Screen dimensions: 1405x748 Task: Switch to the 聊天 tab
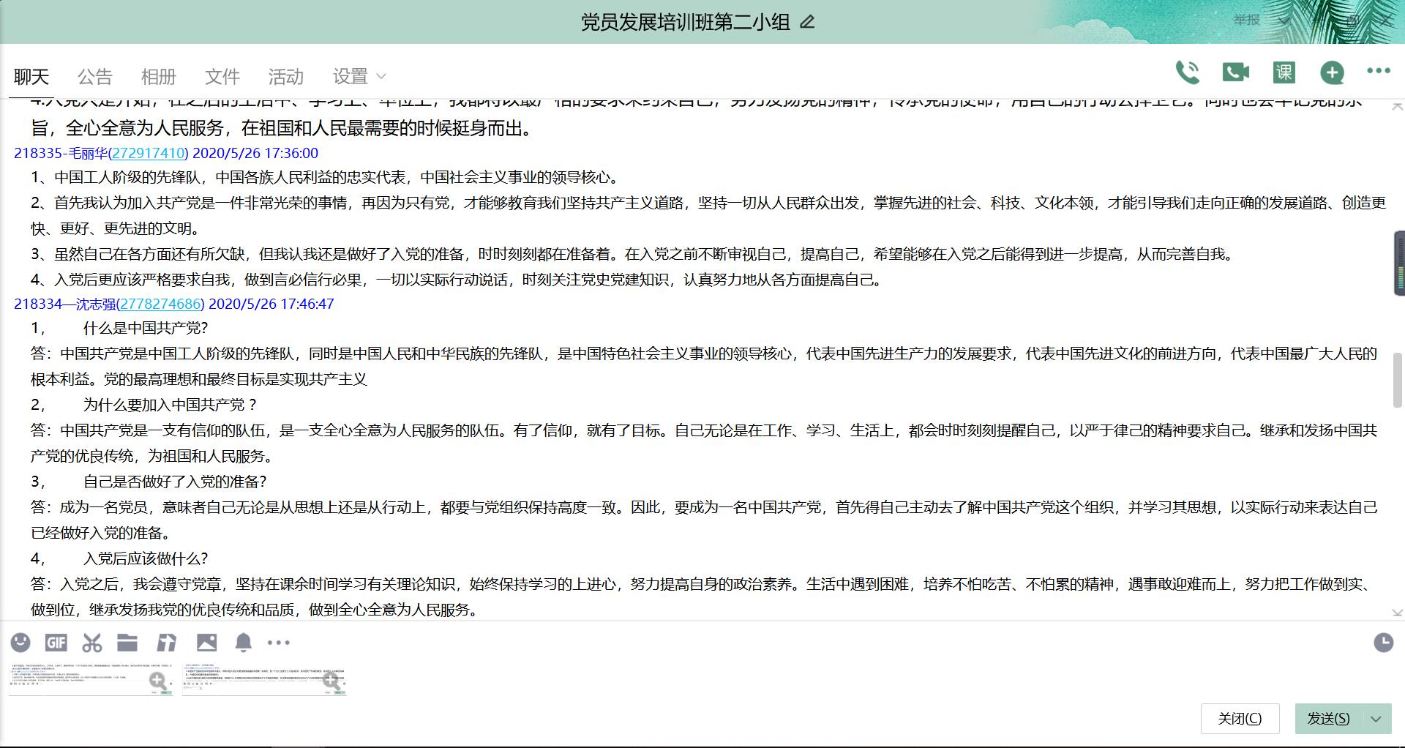tap(31, 76)
